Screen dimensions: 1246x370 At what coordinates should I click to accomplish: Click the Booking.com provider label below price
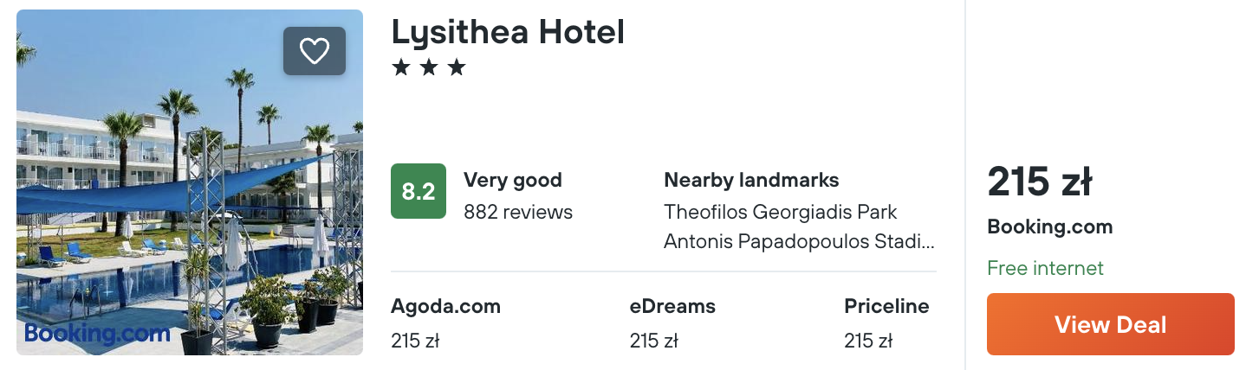click(x=1049, y=226)
